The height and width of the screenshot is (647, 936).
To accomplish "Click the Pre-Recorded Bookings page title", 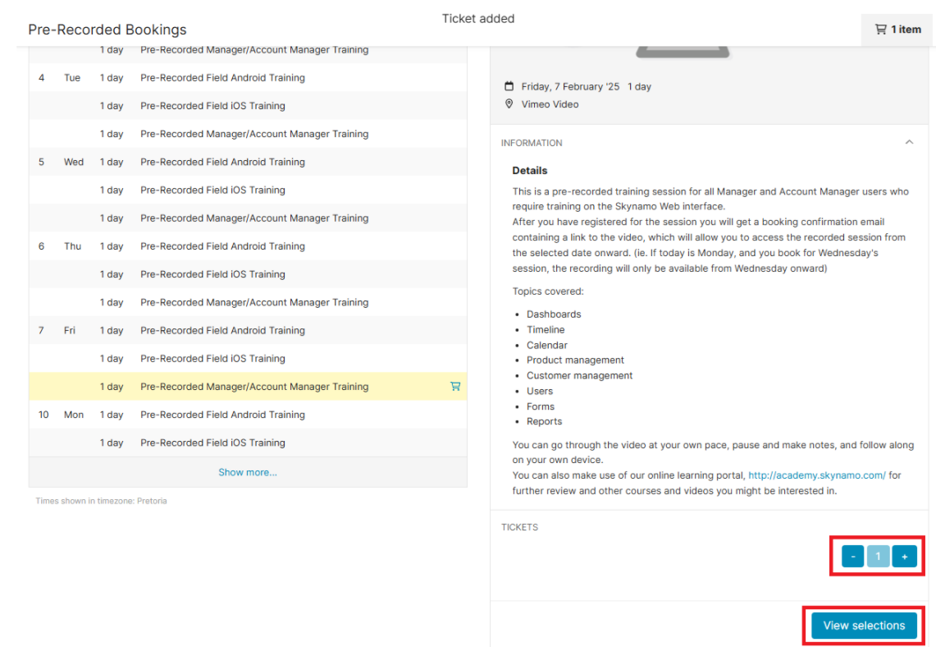I will (x=107, y=30).
